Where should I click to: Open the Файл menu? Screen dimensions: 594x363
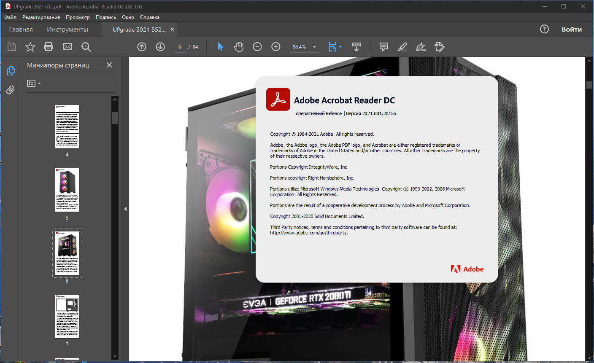pyautogui.click(x=11, y=17)
